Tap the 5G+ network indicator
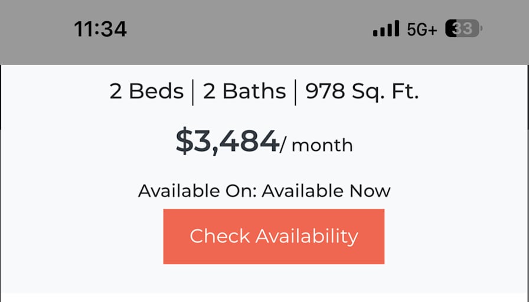529x302 pixels. coord(422,29)
